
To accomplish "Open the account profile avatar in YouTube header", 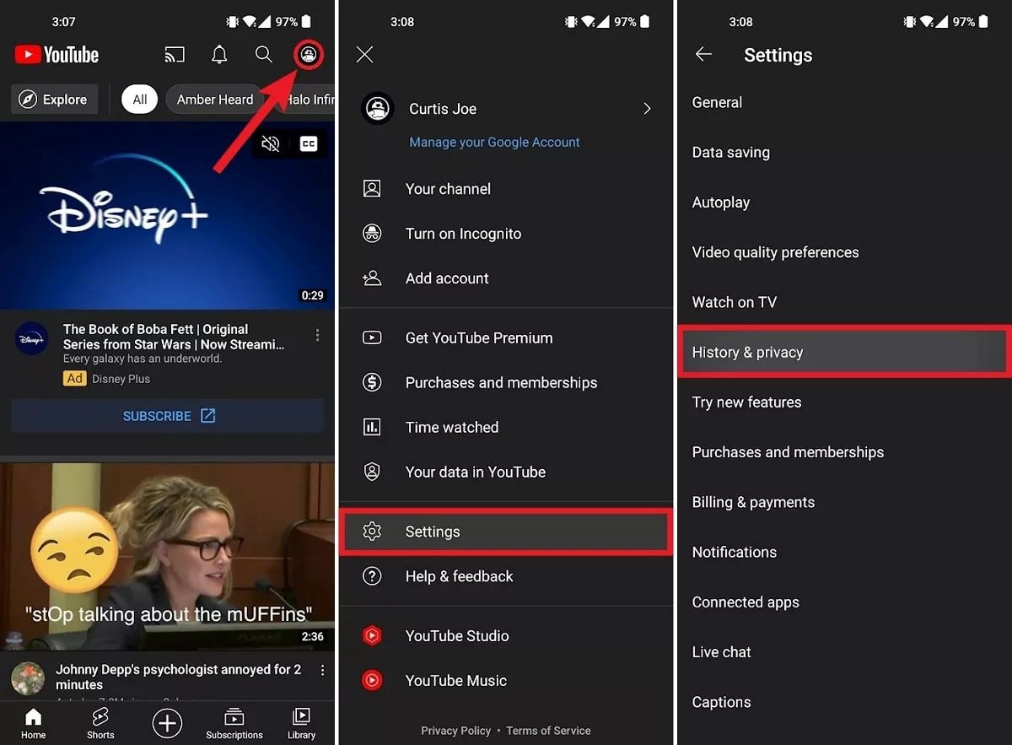I will pyautogui.click(x=309, y=56).
